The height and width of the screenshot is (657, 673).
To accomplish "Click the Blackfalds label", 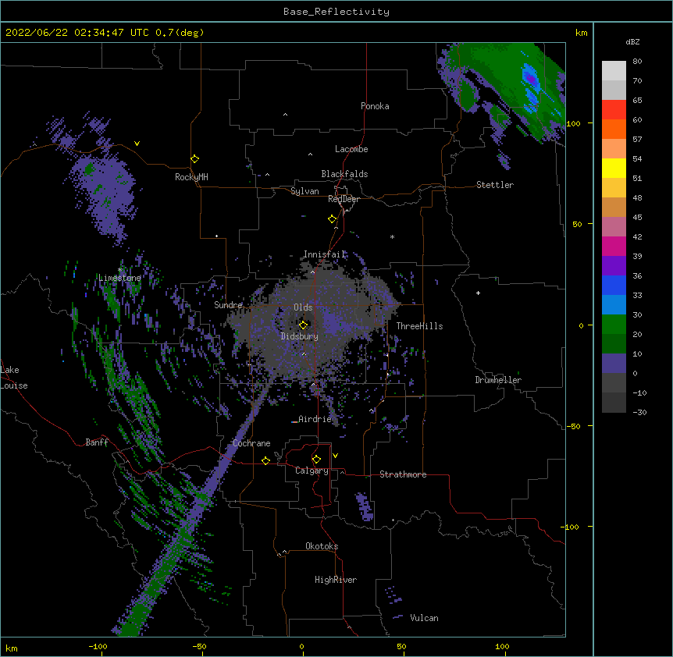I will click(x=344, y=174).
